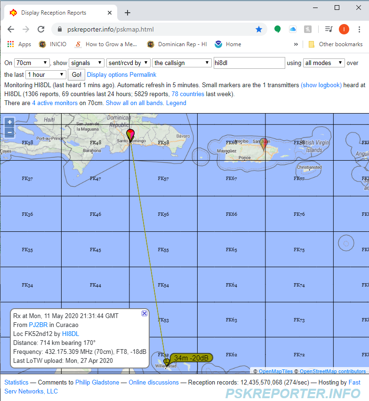
Task: Click the callsign input field
Action: (x=249, y=63)
